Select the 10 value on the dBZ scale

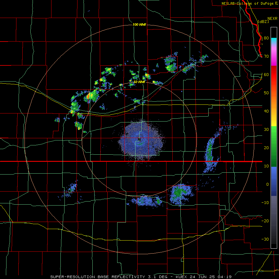(x=266, y=166)
